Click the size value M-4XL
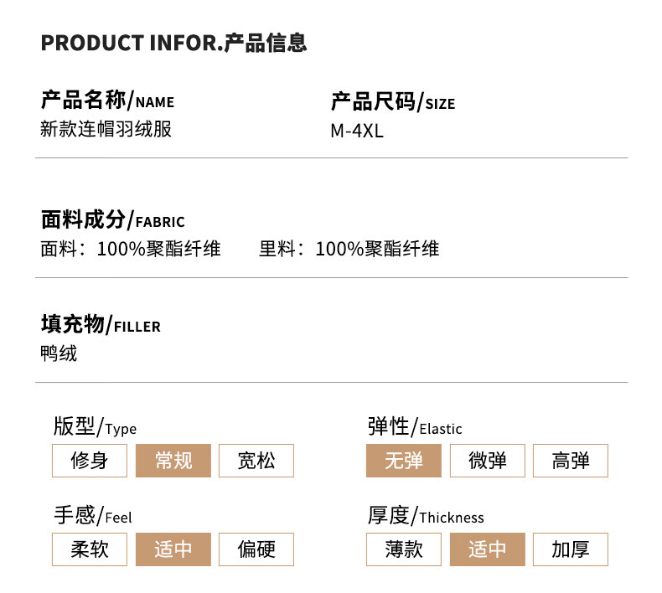Screen dimensions: 662x593 pyautogui.click(x=357, y=131)
